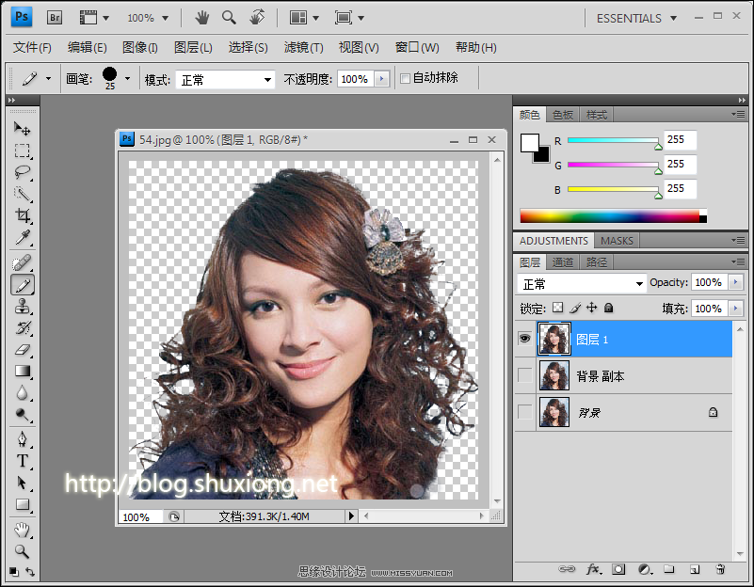Enable the 自动抹除 checkbox
The height and width of the screenshot is (587, 754).
click(406, 78)
